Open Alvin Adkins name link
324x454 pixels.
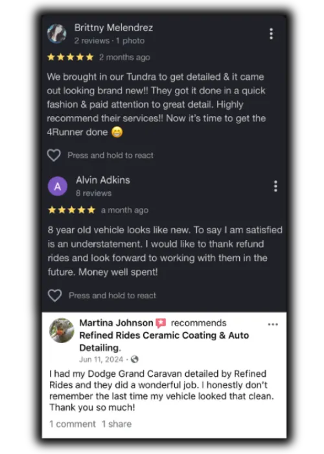pyautogui.click(x=103, y=180)
